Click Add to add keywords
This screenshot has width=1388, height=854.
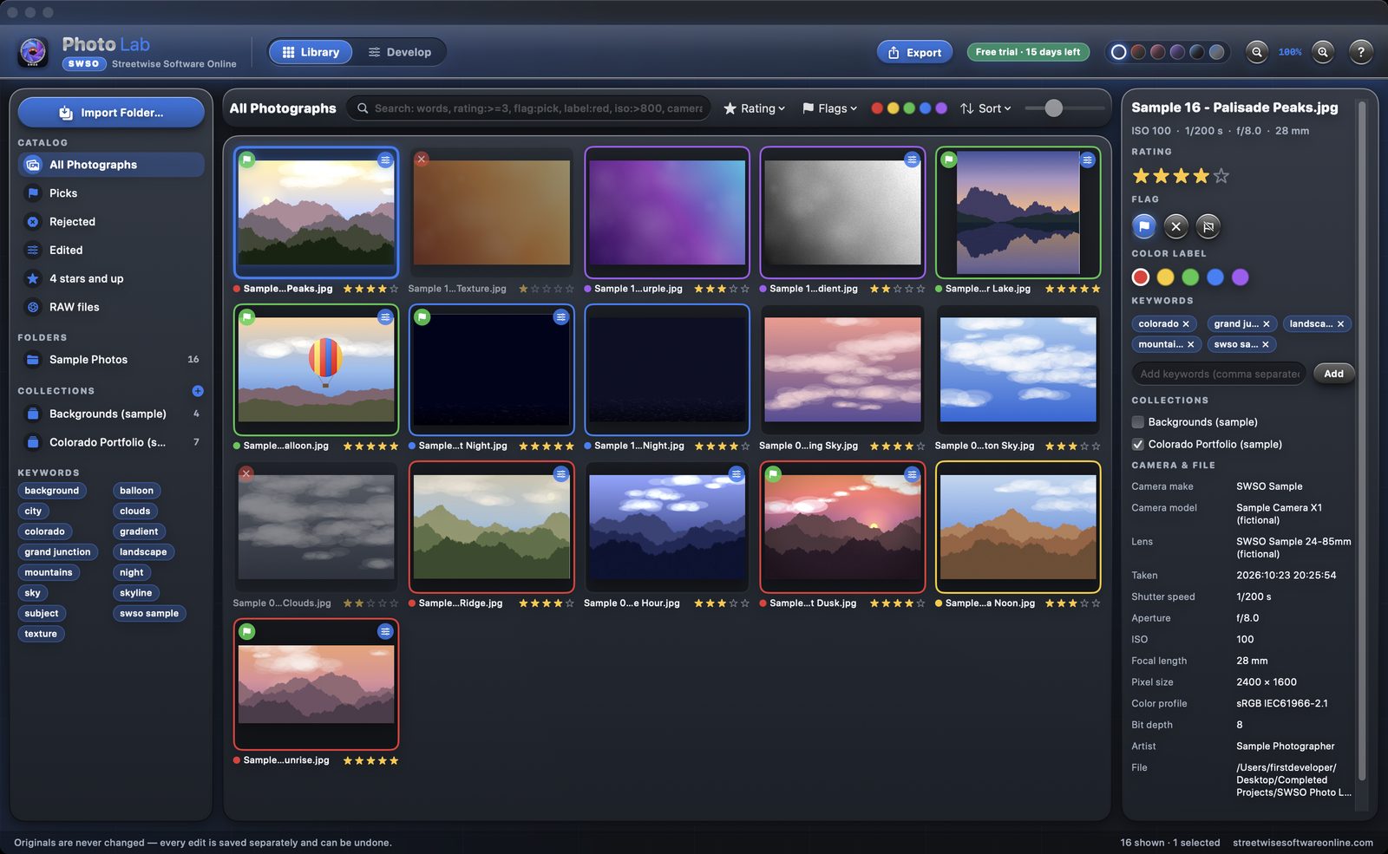point(1333,374)
